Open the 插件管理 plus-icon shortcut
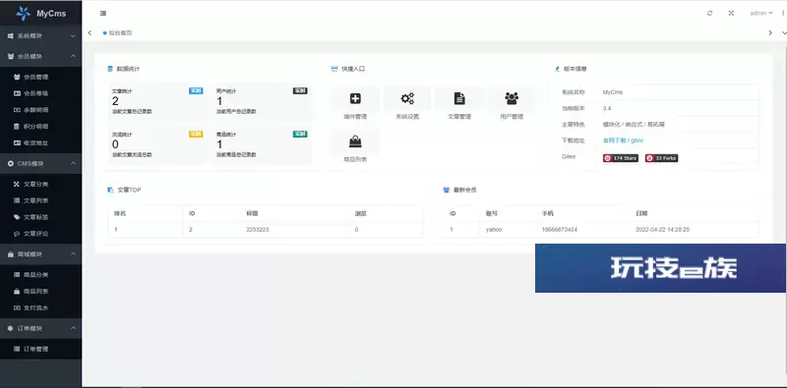 pyautogui.click(x=355, y=104)
